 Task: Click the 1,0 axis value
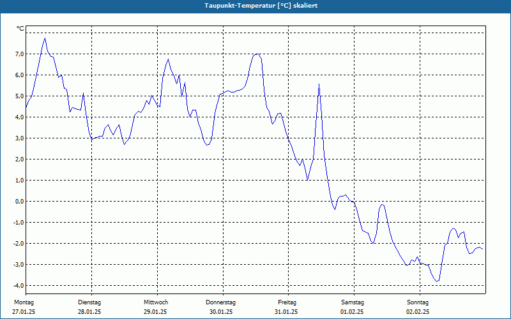click(x=19, y=181)
